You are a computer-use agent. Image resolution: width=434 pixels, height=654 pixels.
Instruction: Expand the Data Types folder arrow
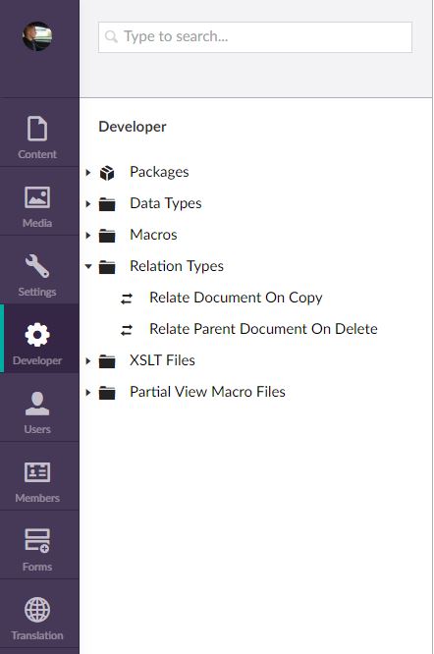[x=88, y=203]
